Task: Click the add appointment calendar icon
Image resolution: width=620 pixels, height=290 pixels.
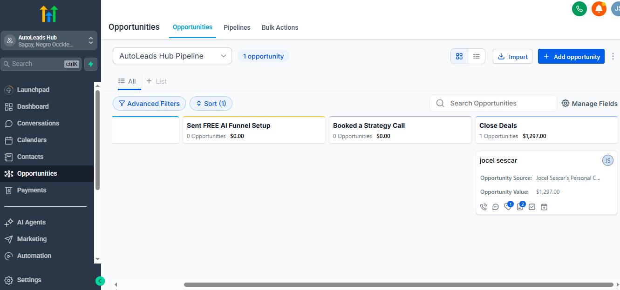Action: [x=544, y=206]
